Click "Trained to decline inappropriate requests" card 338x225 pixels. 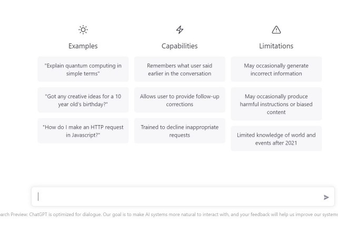coord(180,131)
